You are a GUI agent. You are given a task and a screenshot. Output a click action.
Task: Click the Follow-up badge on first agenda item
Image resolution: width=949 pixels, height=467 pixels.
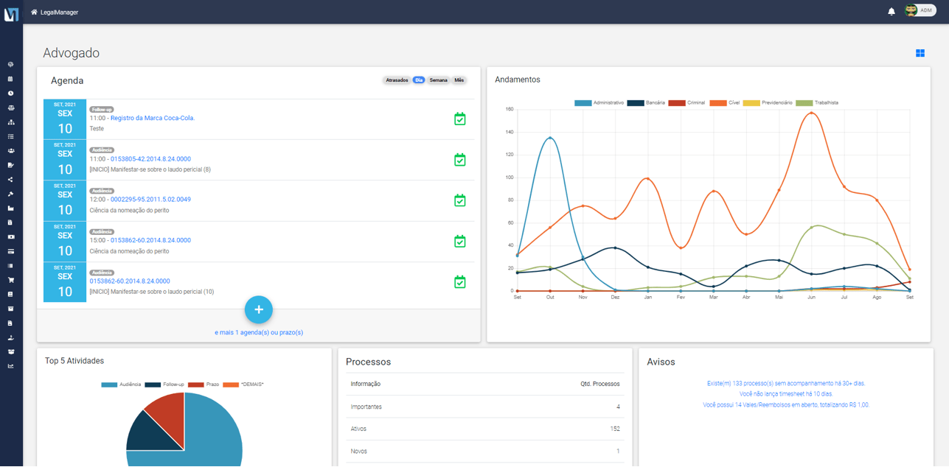tap(102, 110)
